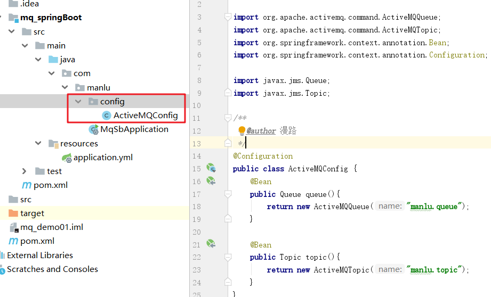The image size is (491, 297).
Task: Open mq_demo01.iml file
Action: click(x=52, y=227)
